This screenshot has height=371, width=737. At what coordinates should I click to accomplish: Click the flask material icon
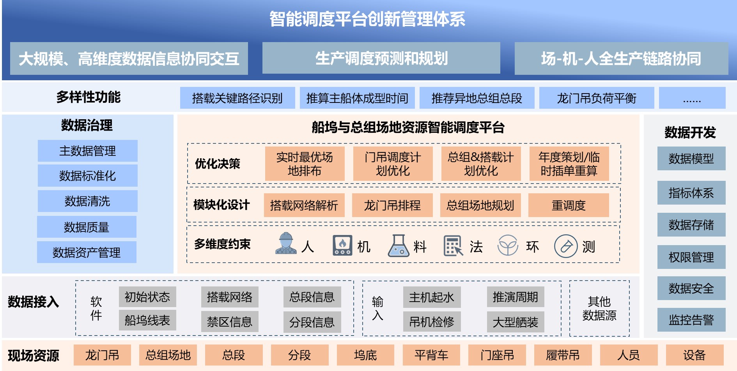(398, 246)
